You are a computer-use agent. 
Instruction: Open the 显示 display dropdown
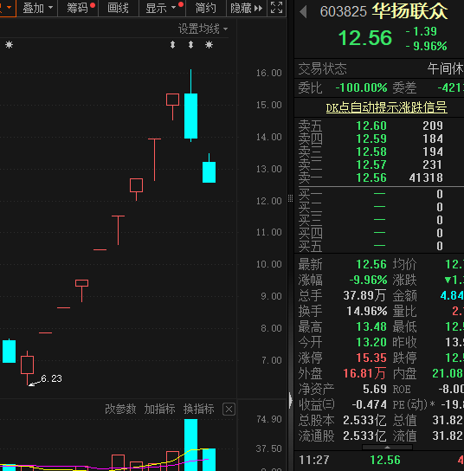(x=162, y=8)
